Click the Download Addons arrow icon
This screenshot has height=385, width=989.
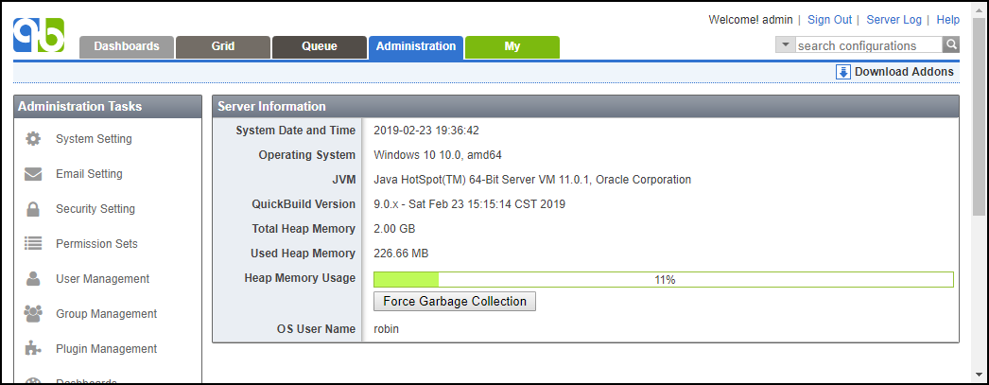[x=843, y=72]
